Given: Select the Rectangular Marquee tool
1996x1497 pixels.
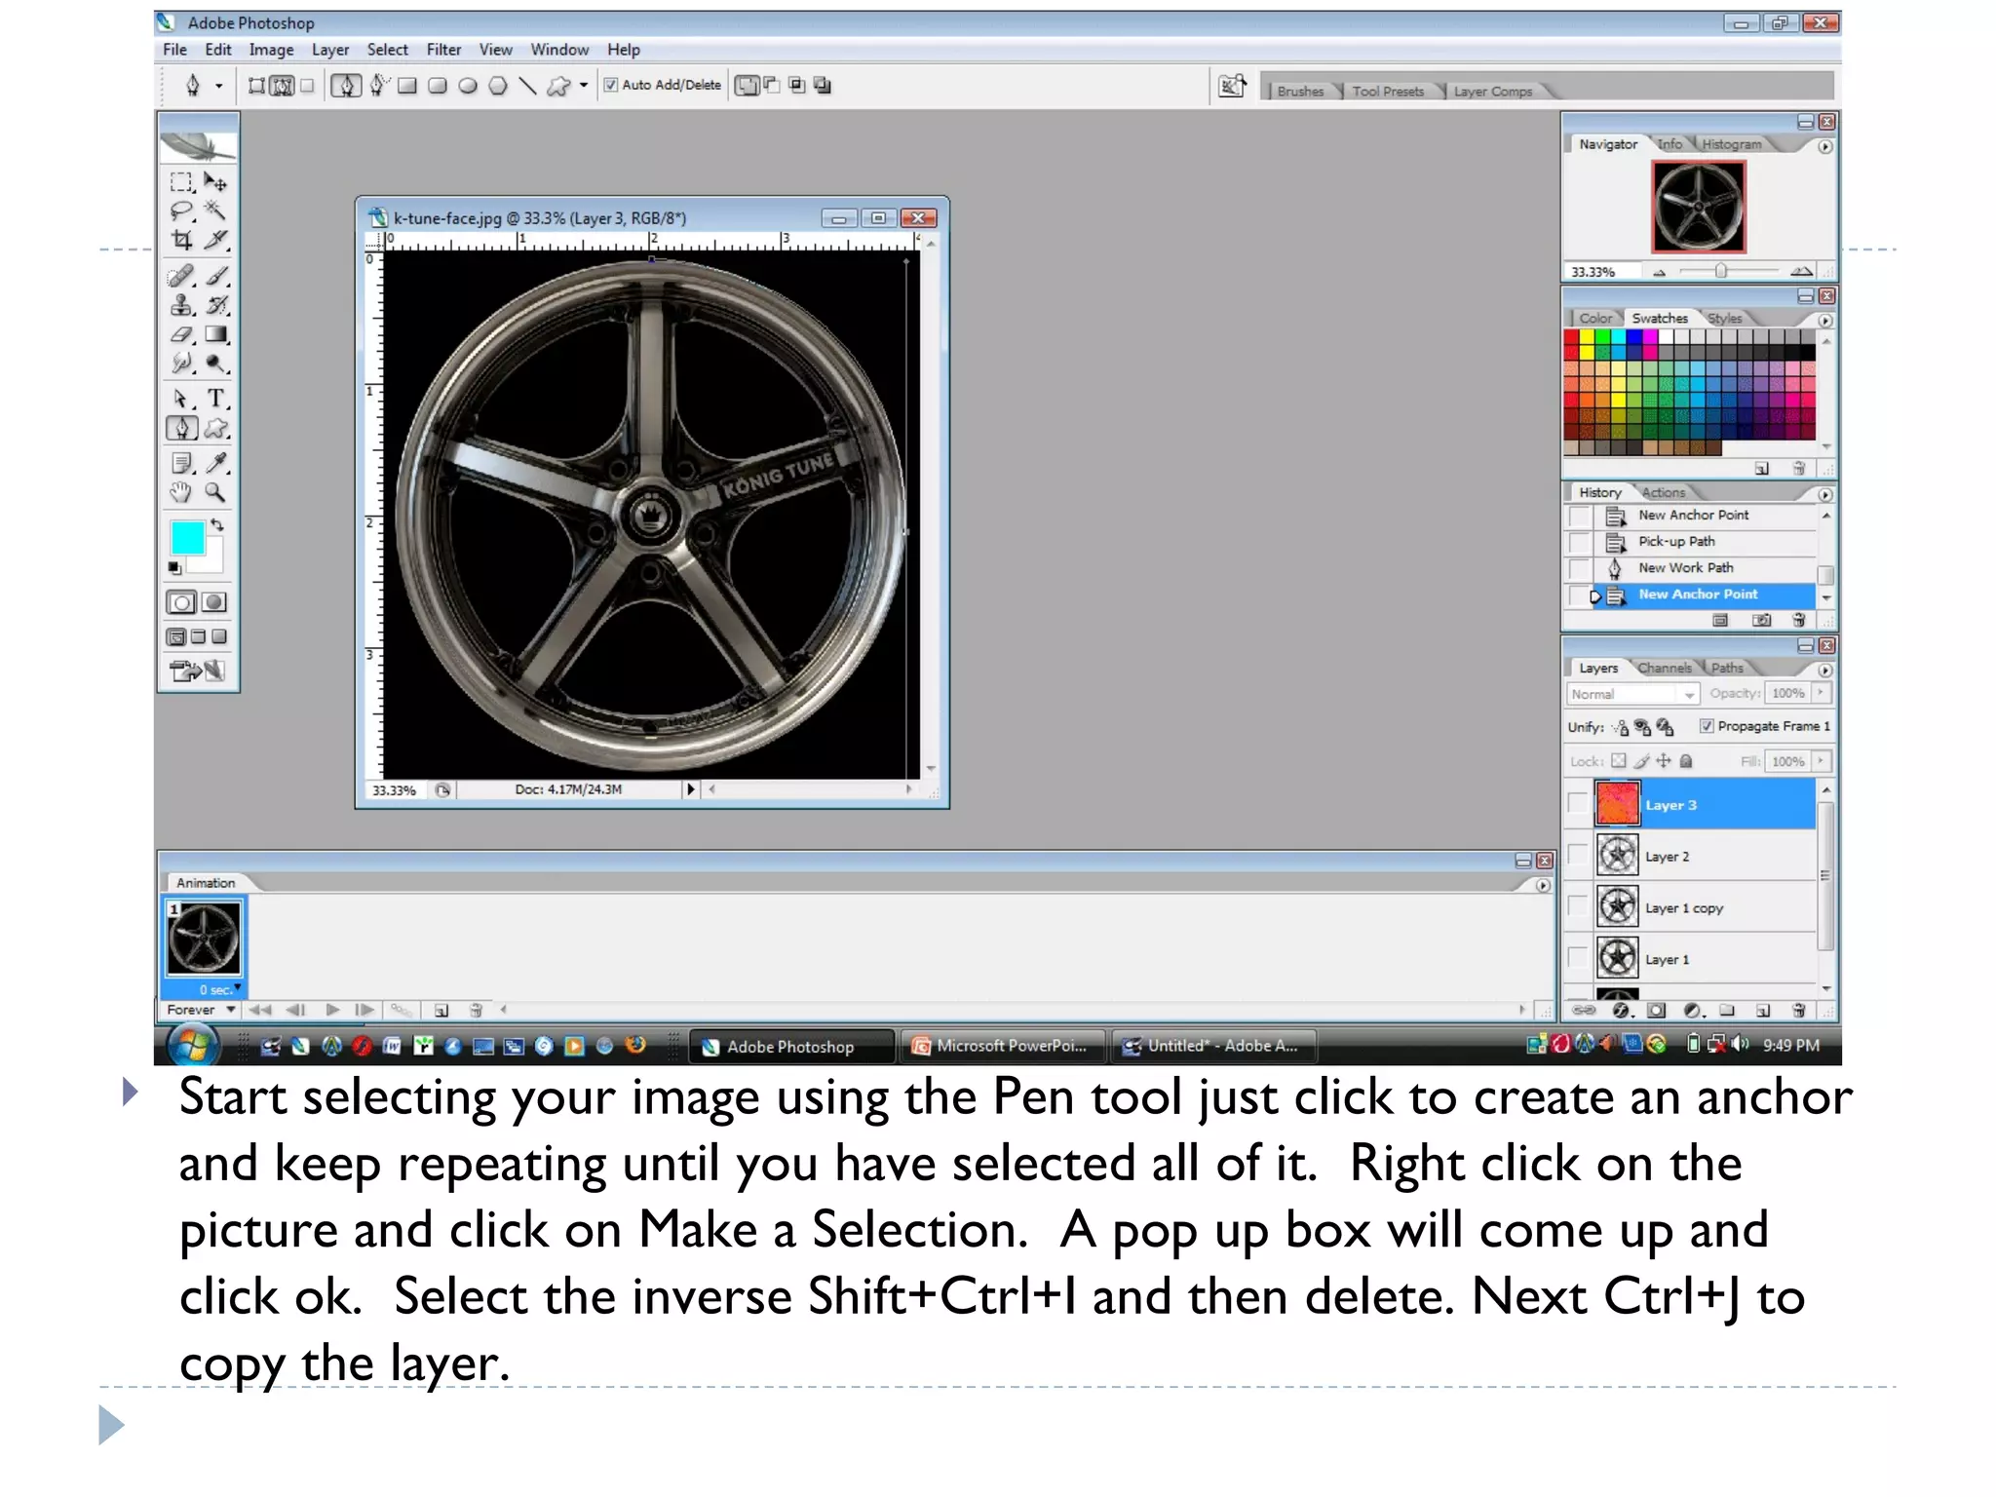Looking at the screenshot, I should click(x=181, y=182).
